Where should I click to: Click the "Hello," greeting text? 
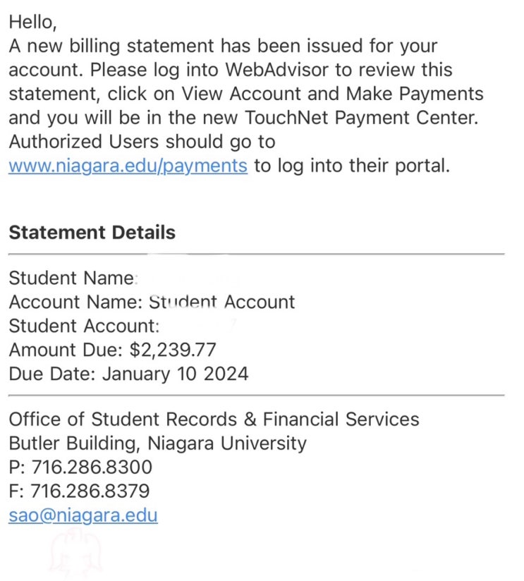click(32, 22)
